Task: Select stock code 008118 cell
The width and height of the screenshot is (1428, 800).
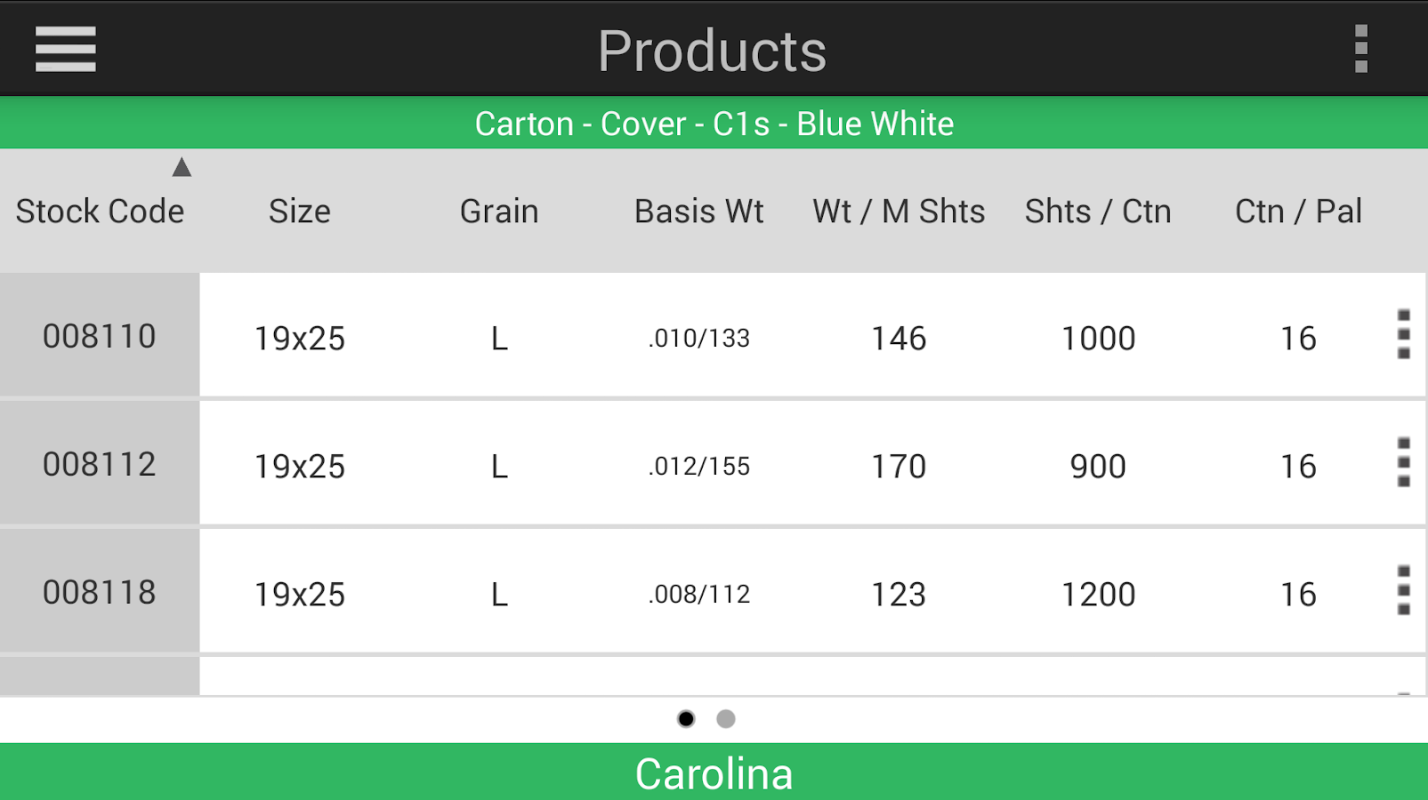Action: (x=100, y=592)
